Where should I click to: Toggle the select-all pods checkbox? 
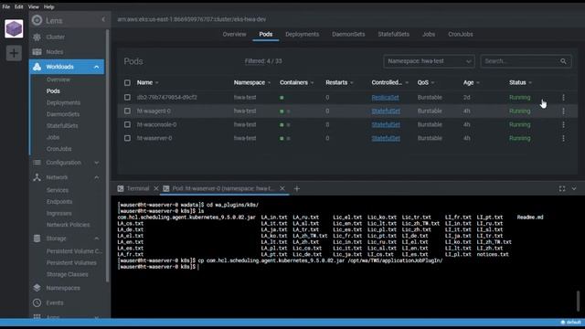point(127,83)
